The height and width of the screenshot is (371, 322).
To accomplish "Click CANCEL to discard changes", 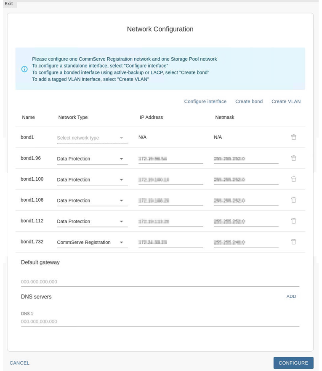I will point(19,363).
